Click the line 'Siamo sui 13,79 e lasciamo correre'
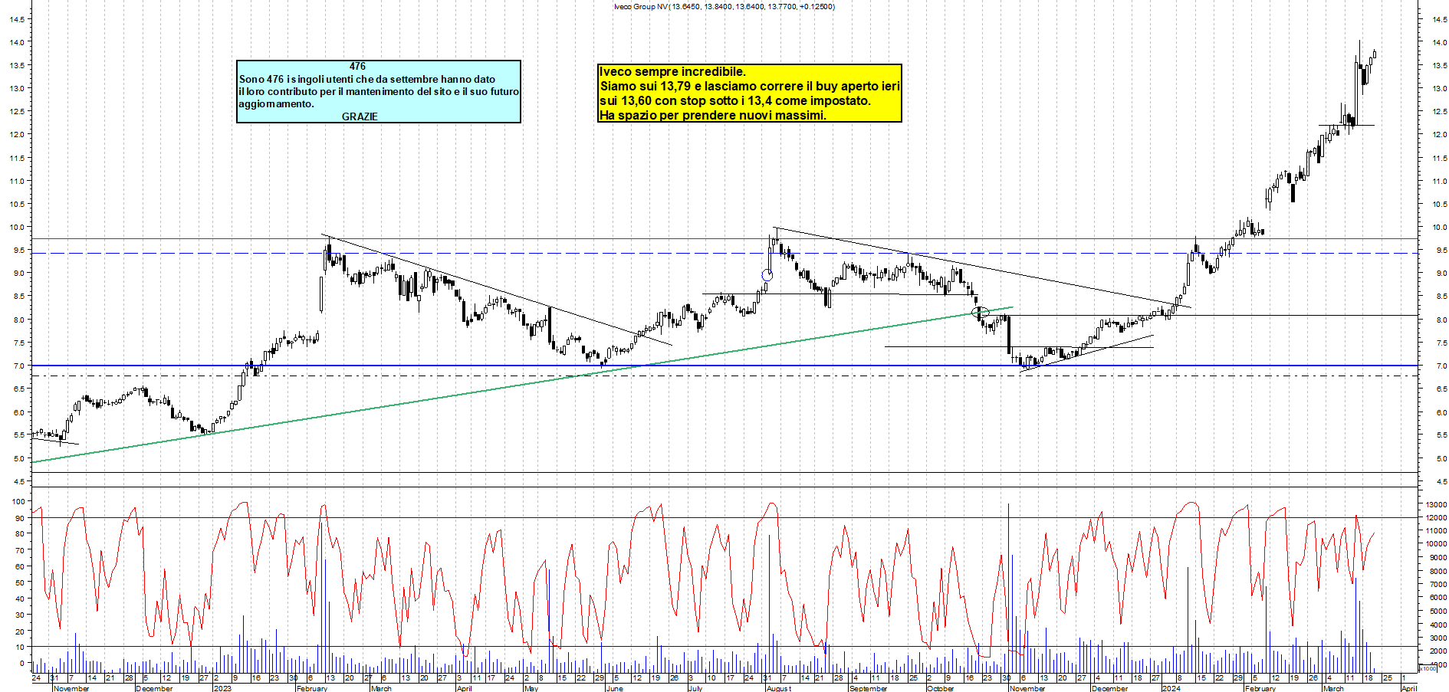The height and width of the screenshot is (692, 1449). coord(750,87)
